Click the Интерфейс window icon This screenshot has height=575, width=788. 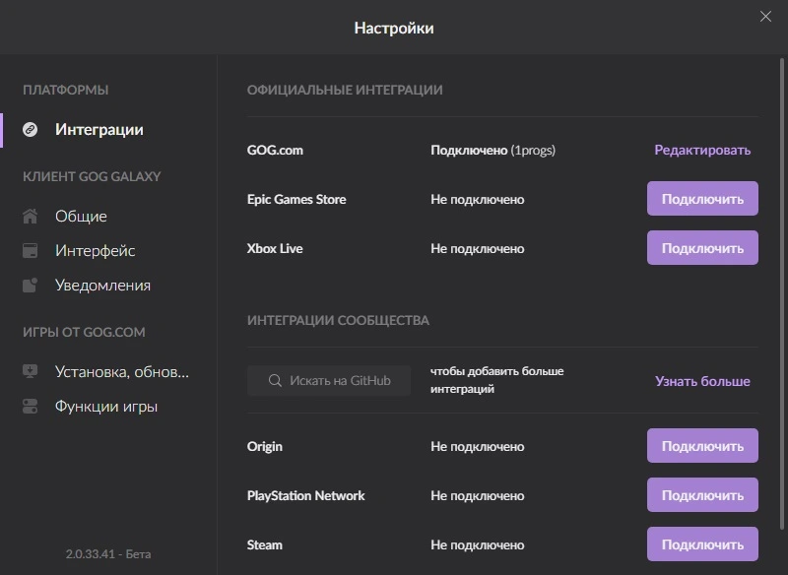coord(31,251)
